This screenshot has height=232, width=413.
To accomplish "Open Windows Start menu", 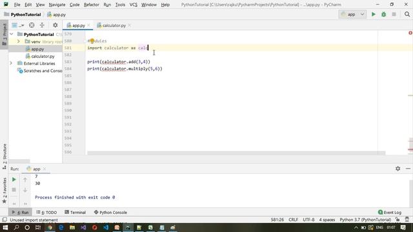I will pyautogui.click(x=5, y=227).
